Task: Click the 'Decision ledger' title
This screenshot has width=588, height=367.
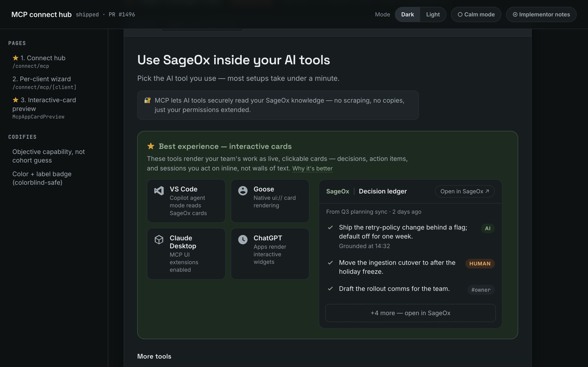Action: tap(383, 191)
